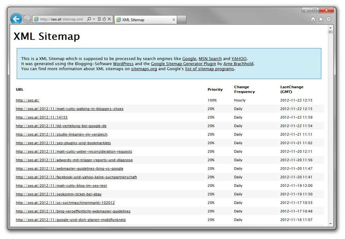Open the Arne Brachhold link
Viewport: 345px width, 239px height.
coord(238,64)
